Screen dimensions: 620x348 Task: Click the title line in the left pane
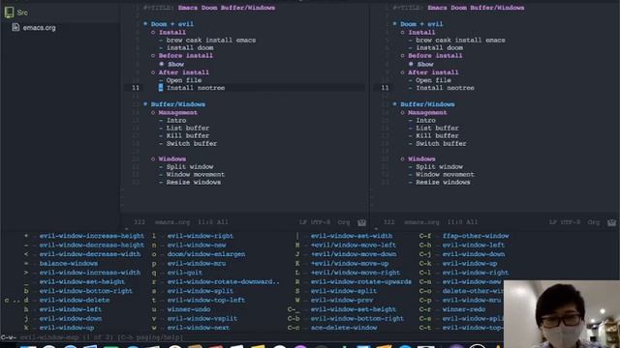(209, 8)
